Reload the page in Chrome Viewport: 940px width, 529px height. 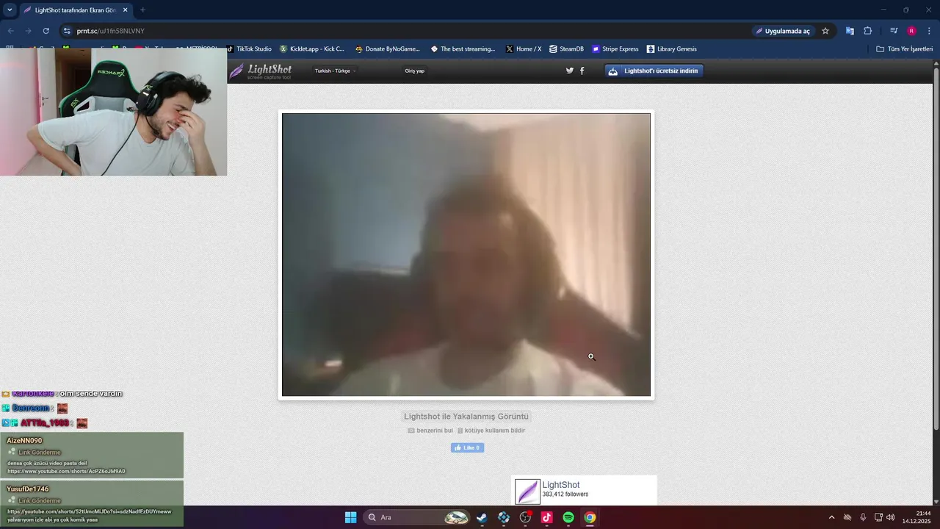pos(46,31)
